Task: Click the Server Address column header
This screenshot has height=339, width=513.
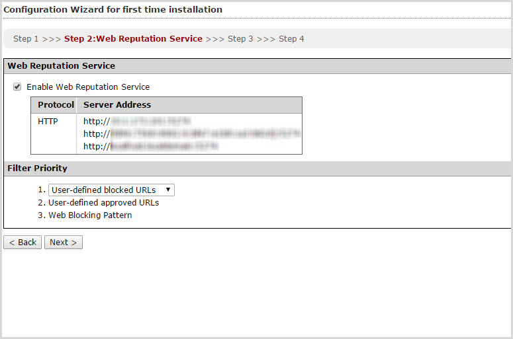Action: [117, 105]
